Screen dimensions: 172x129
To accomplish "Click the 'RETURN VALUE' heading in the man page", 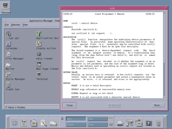I will click(70, 72).
